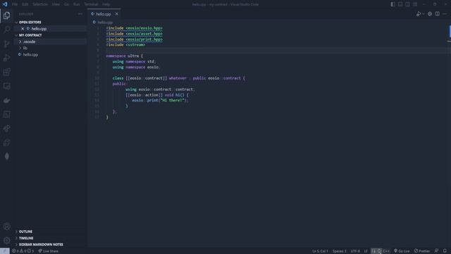The width and height of the screenshot is (451, 254).
Task: Open the Go menu
Action: [x=66, y=4]
